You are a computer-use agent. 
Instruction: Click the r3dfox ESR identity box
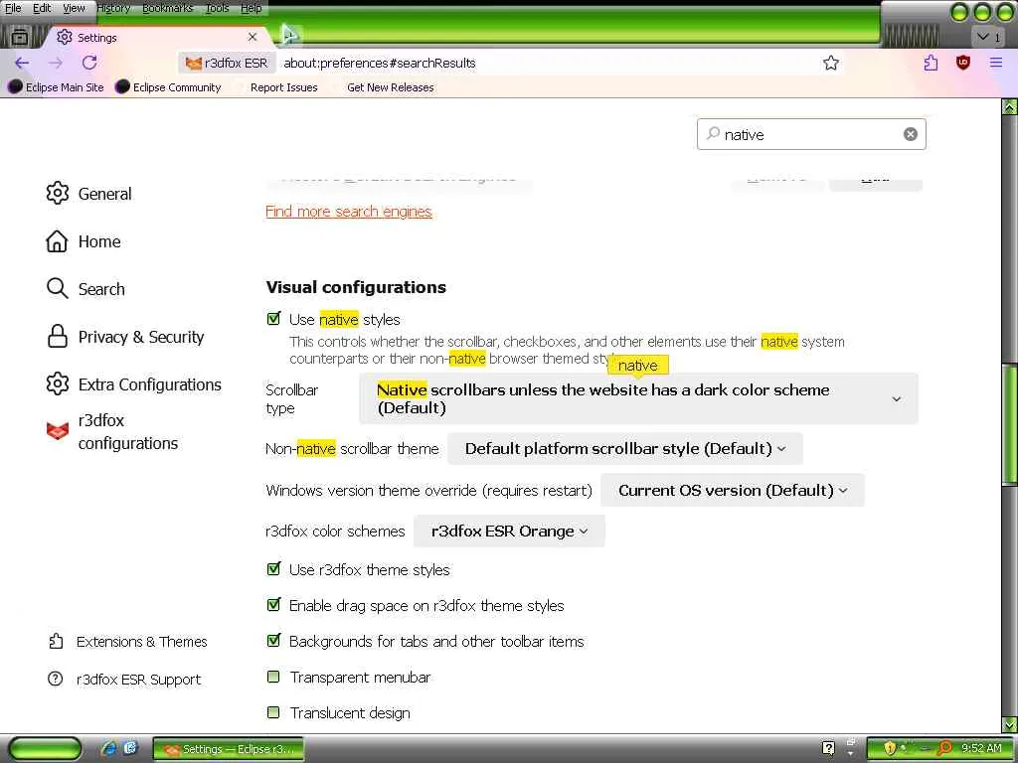pos(227,63)
